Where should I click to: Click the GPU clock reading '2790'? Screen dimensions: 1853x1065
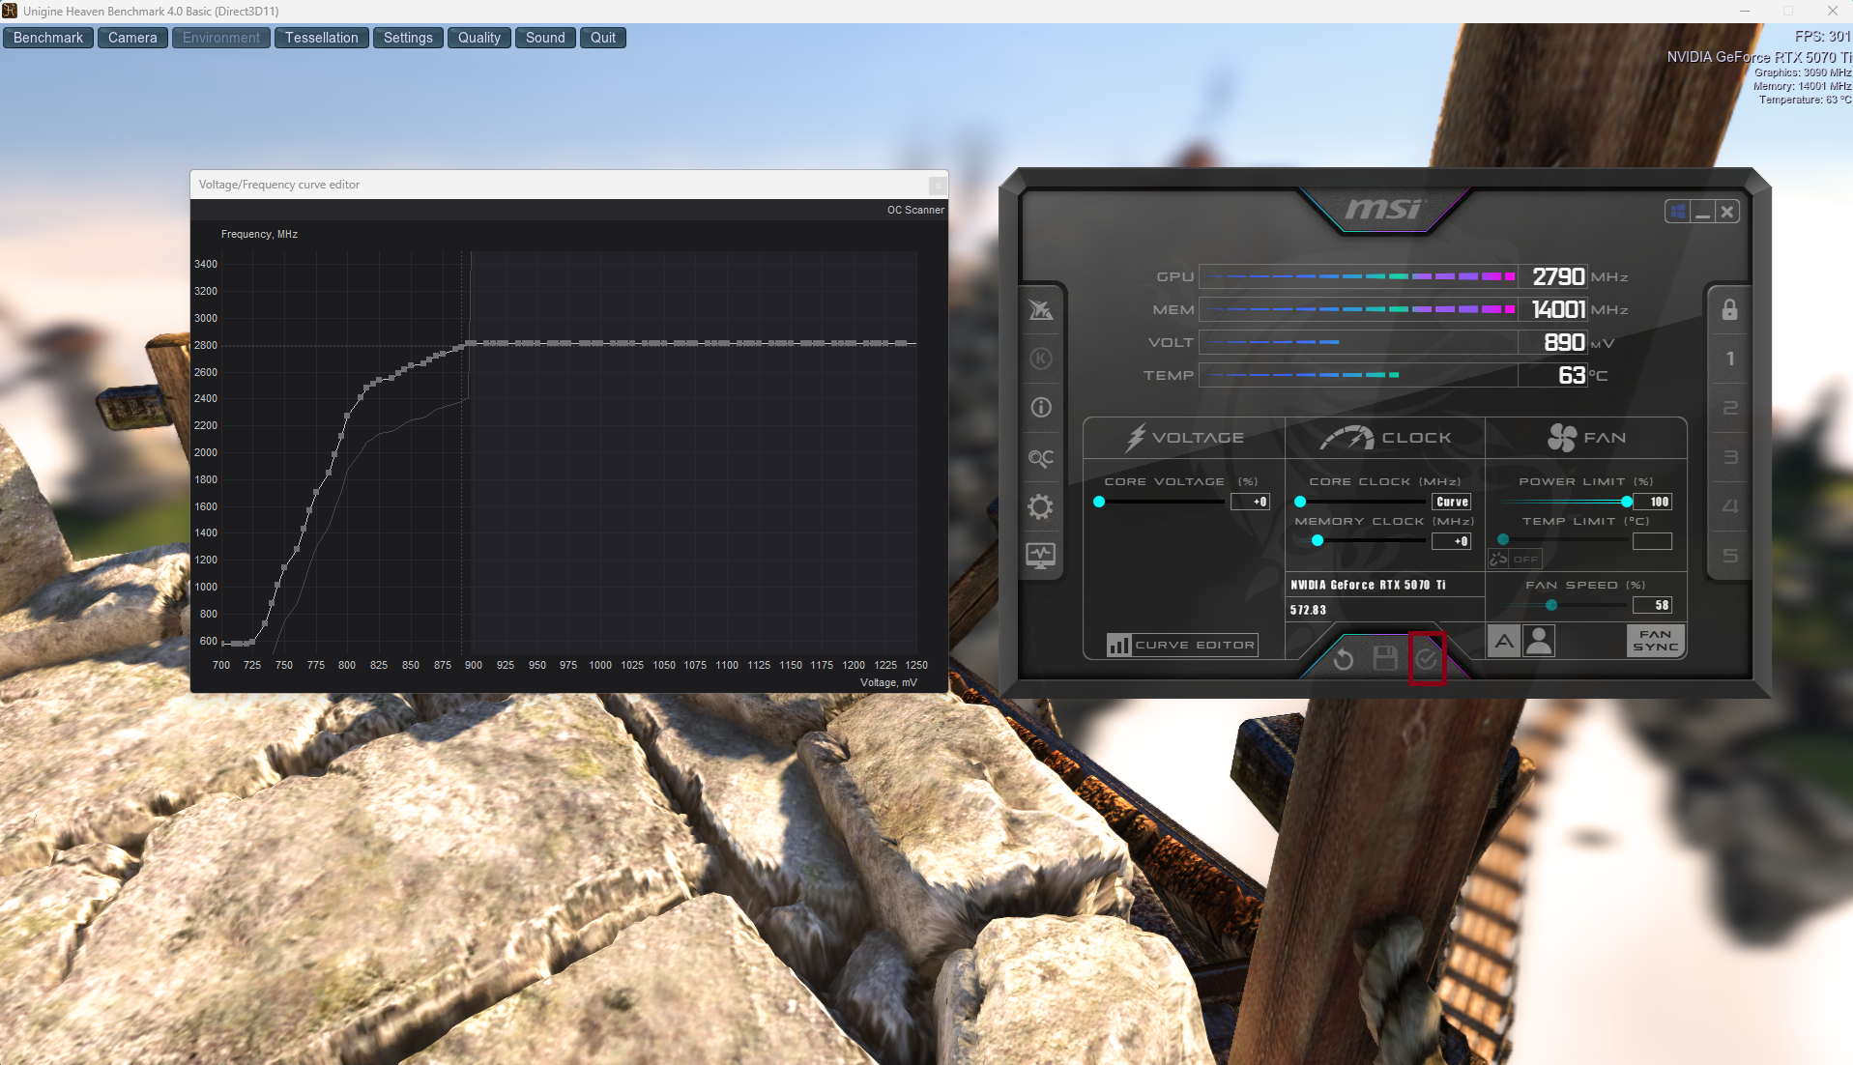[1558, 277]
